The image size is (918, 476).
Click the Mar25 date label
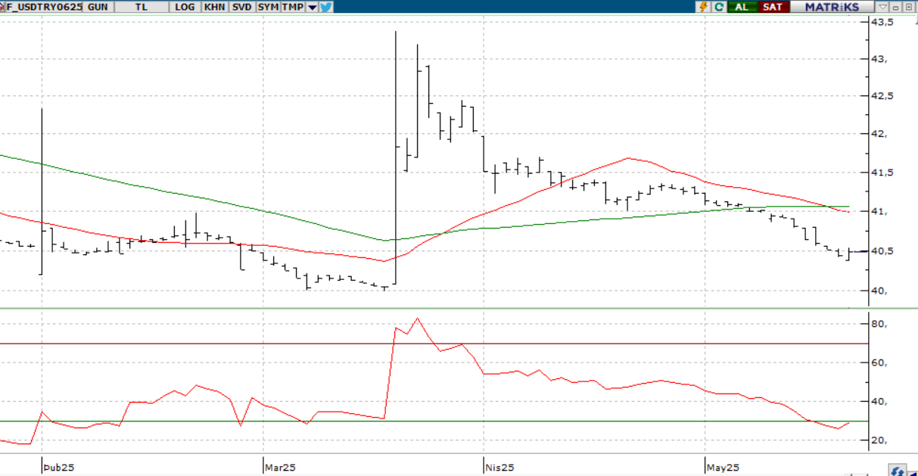(x=280, y=468)
